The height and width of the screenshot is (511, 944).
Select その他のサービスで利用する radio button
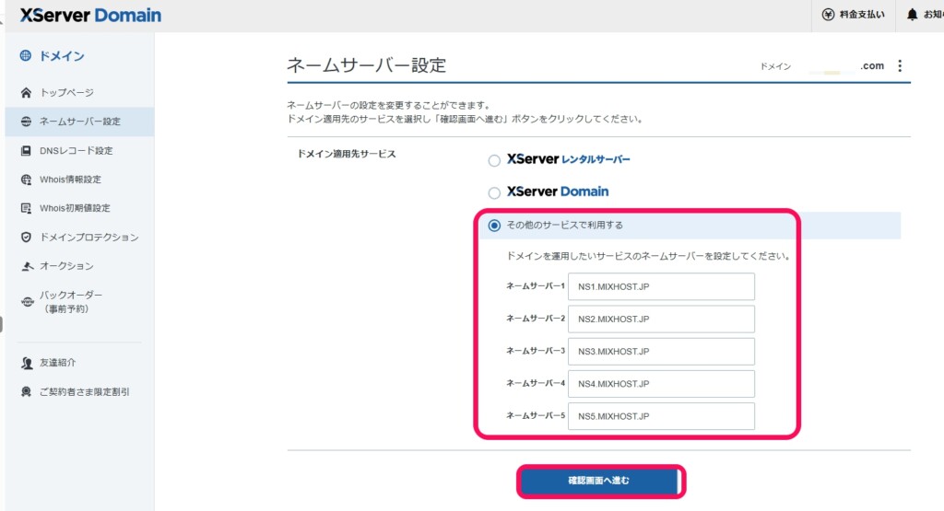tap(494, 226)
